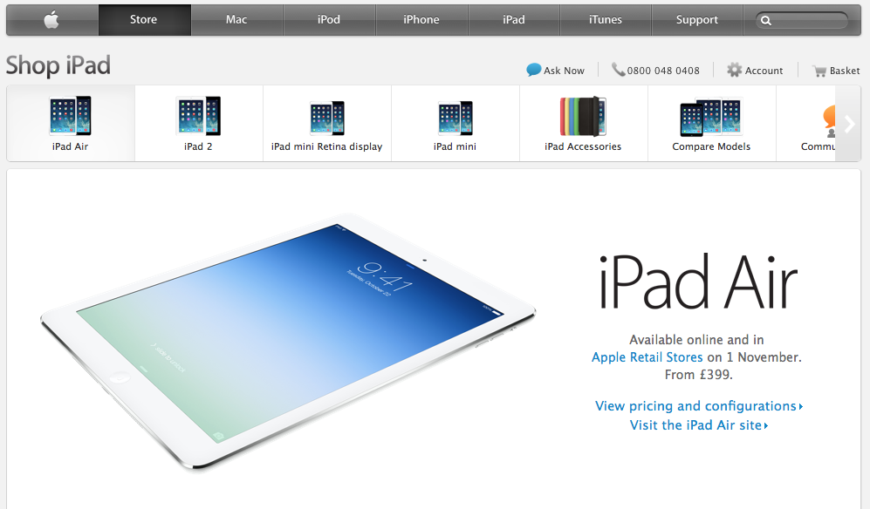870x509 pixels.
Task: Focus the search input field
Action: pos(802,21)
